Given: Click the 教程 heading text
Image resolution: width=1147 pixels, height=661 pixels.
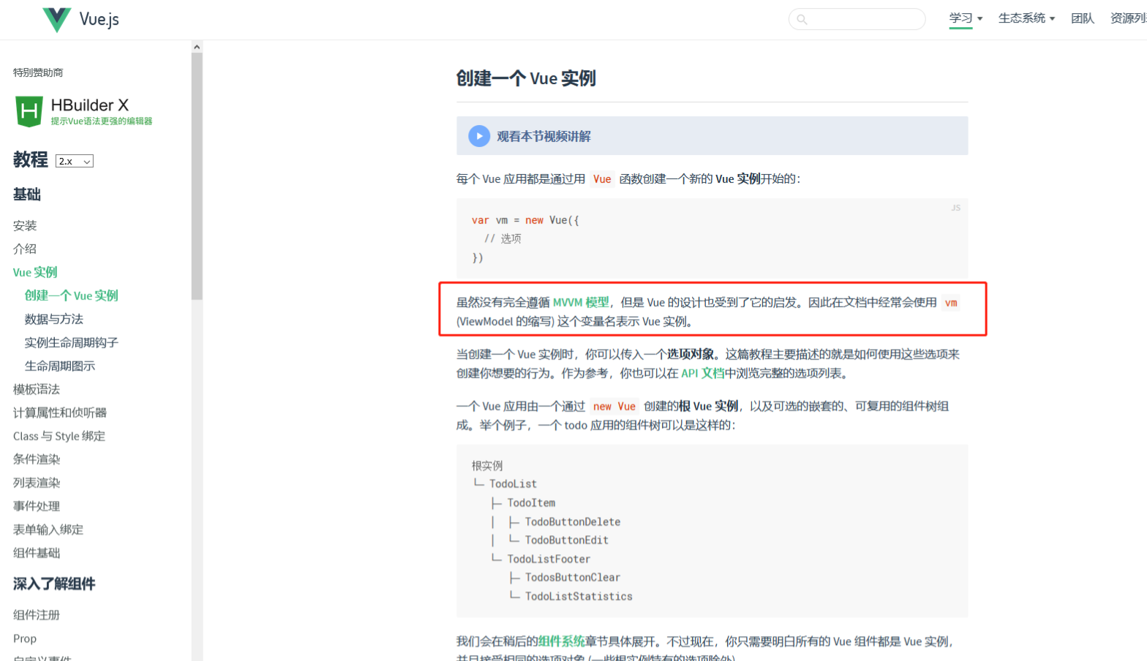Looking at the screenshot, I should (31, 160).
